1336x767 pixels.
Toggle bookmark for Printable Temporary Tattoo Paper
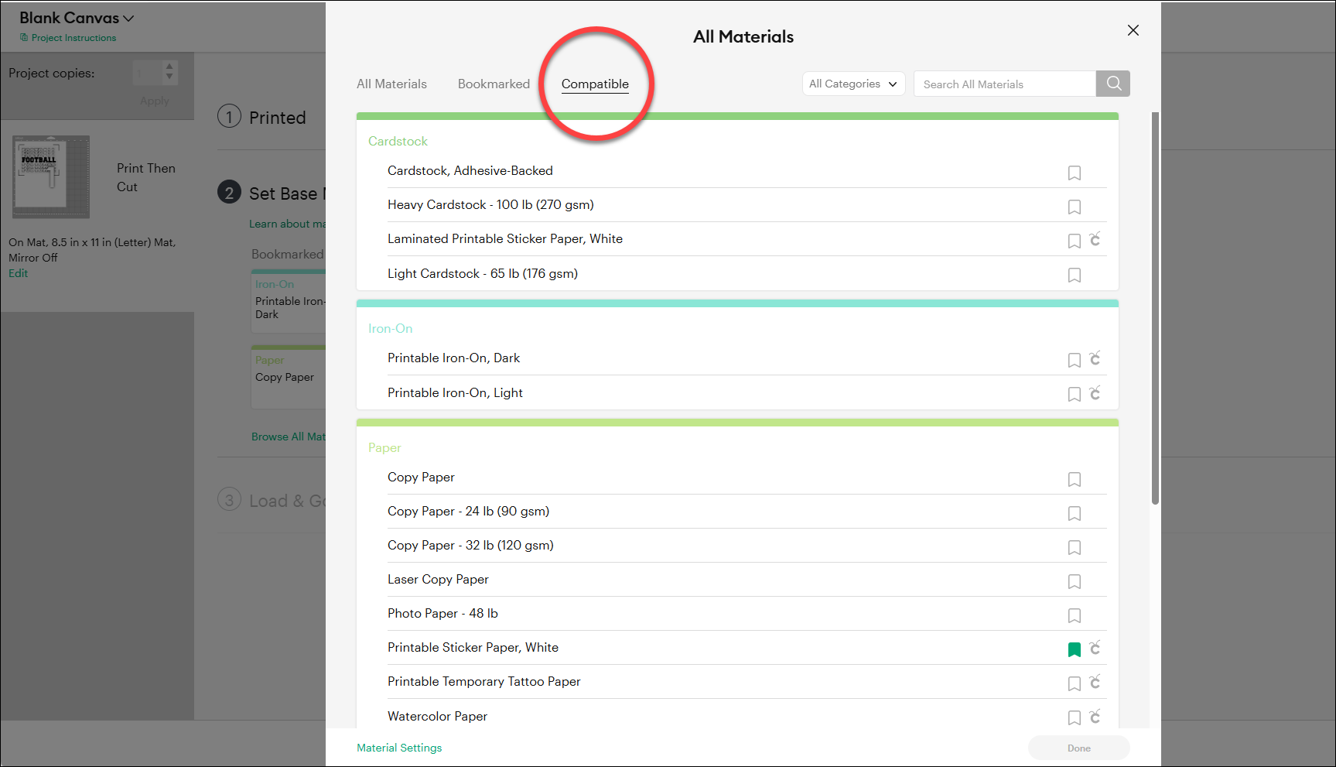tap(1074, 684)
